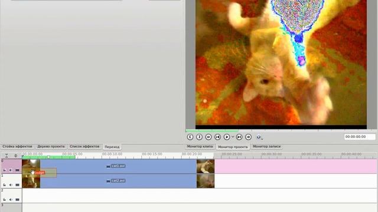Mute audio on track 0
This screenshot has height=212, width=378.
pyautogui.click(x=11, y=170)
